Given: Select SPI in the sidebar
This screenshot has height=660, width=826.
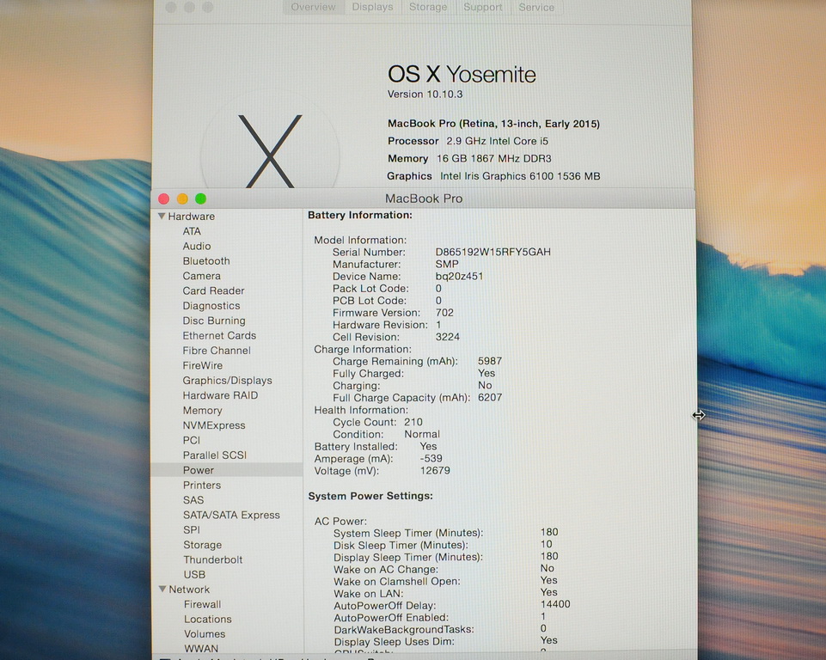Looking at the screenshot, I should coord(191,529).
